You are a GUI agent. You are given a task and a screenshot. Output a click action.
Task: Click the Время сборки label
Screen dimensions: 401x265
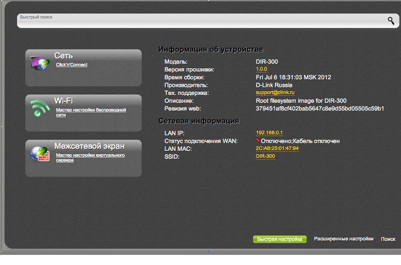(184, 77)
